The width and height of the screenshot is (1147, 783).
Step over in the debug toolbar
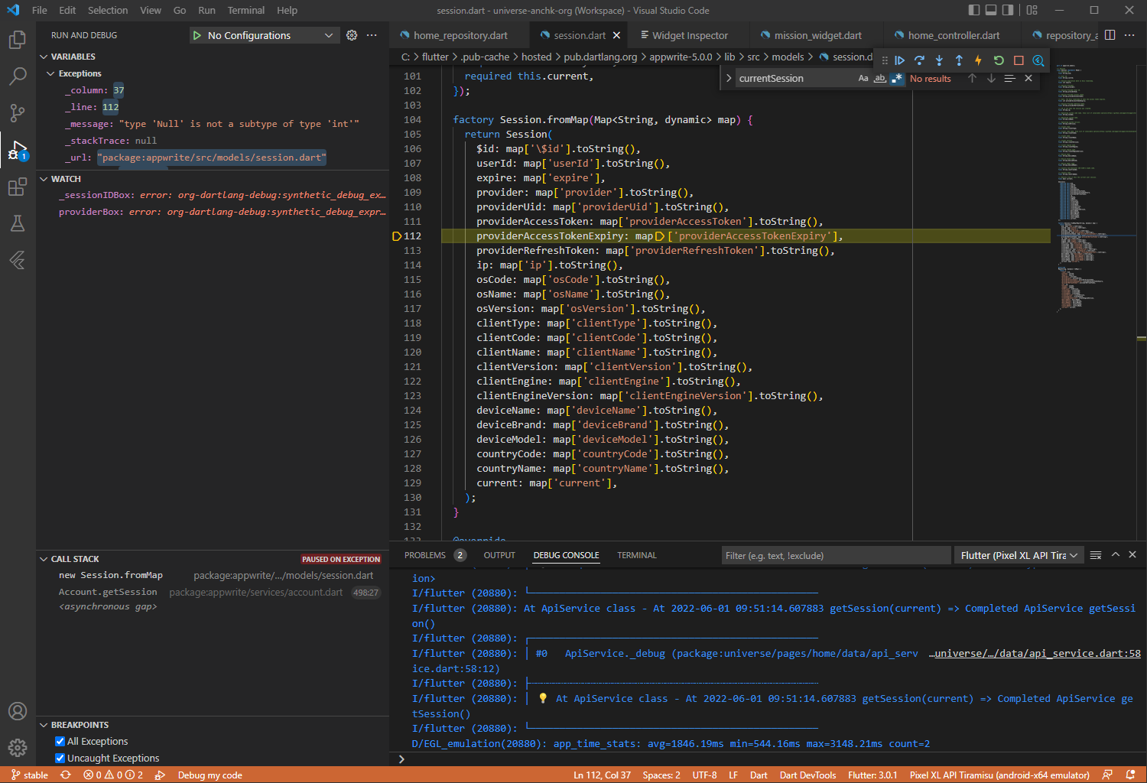pos(919,60)
